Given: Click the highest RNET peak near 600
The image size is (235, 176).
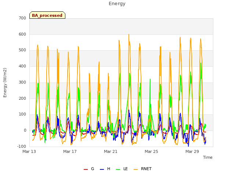Looking at the screenshot, I should coord(129,34).
